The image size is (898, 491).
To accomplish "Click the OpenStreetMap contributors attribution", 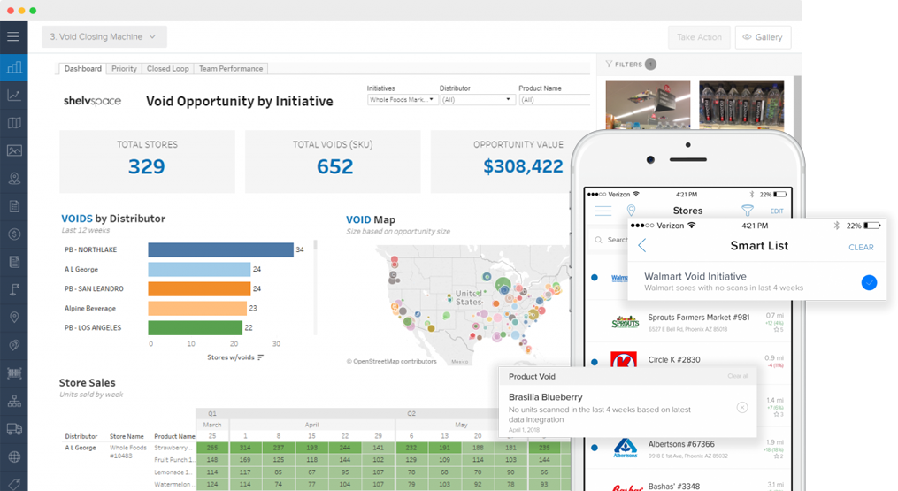I will (x=391, y=362).
